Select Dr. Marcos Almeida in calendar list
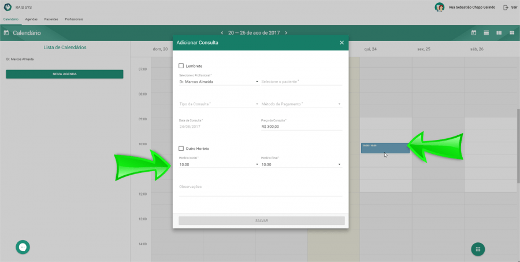The image size is (520, 262). (x=20, y=59)
